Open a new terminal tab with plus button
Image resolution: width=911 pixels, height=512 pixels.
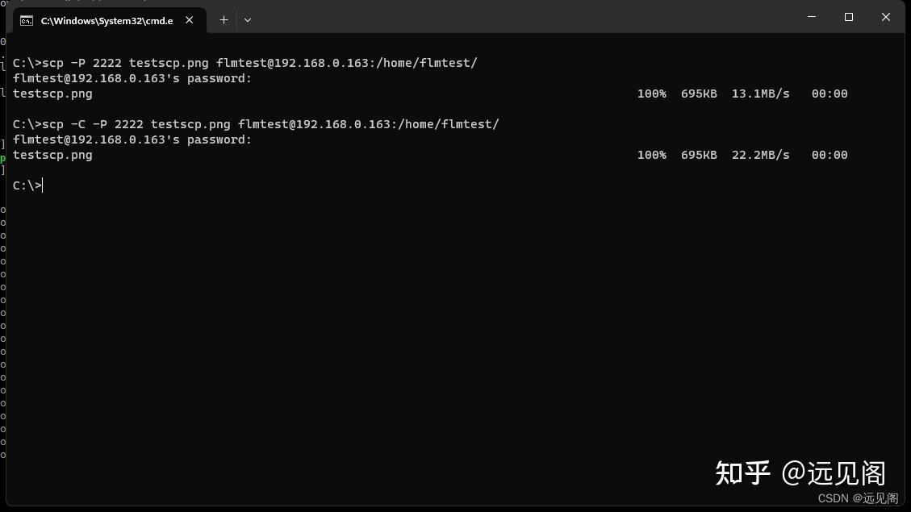224,20
